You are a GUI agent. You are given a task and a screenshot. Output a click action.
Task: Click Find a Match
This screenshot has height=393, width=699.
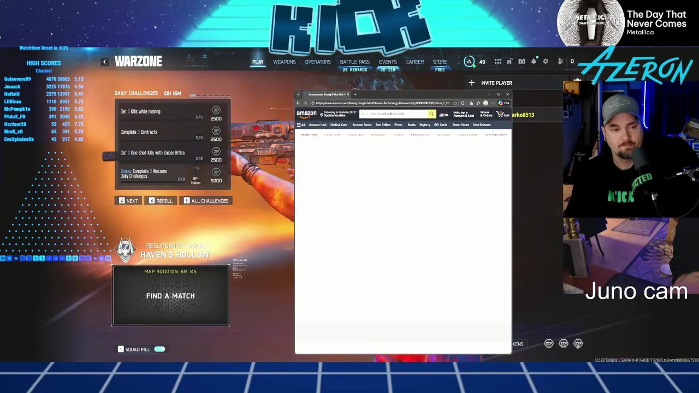tap(170, 296)
